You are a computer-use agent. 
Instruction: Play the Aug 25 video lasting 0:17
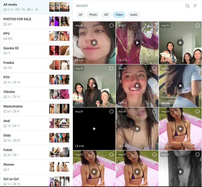(x=137, y=86)
